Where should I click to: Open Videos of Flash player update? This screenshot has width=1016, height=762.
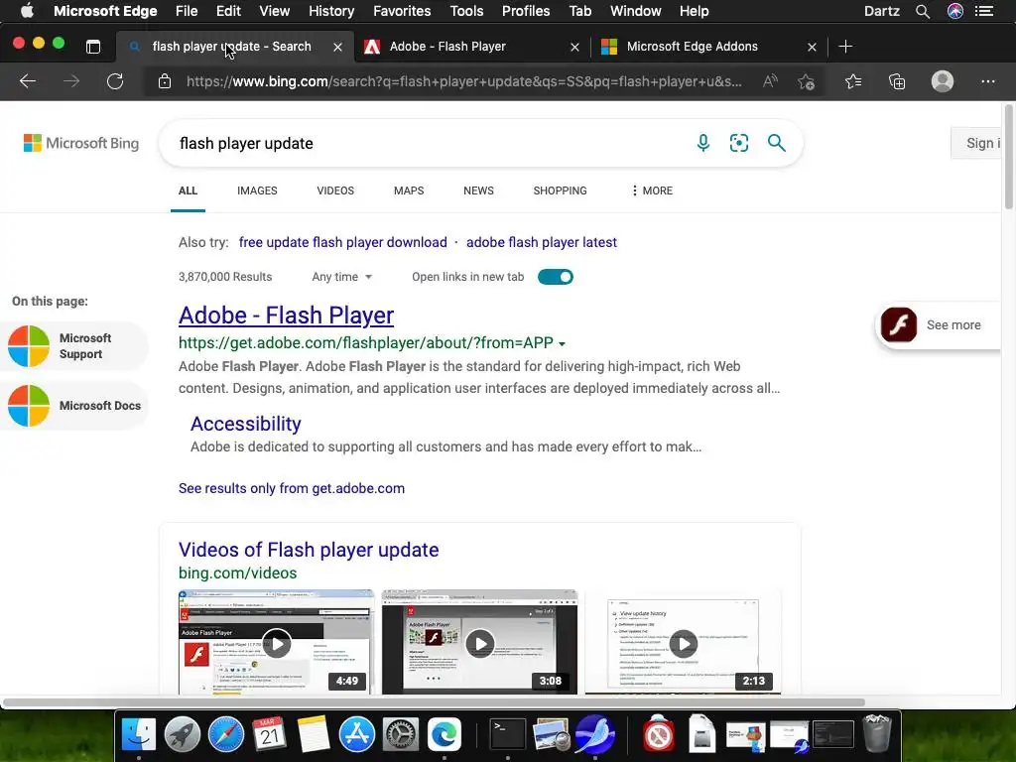309,550
